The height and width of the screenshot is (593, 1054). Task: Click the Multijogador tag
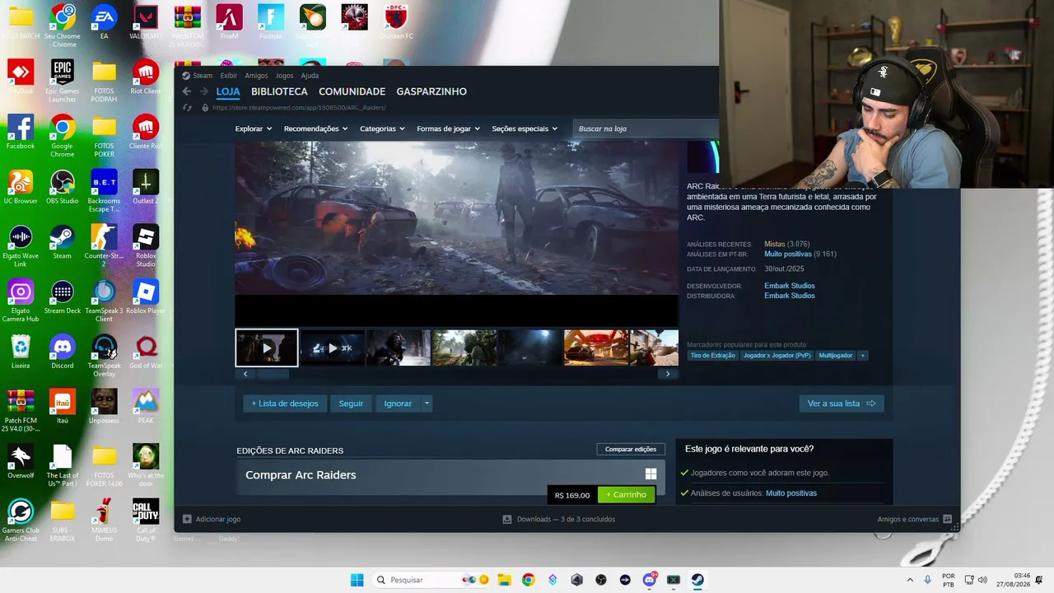click(x=836, y=356)
